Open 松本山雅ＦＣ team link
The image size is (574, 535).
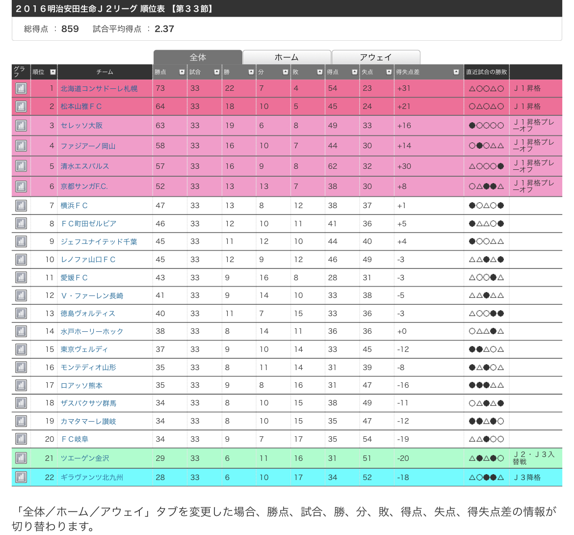[81, 107]
